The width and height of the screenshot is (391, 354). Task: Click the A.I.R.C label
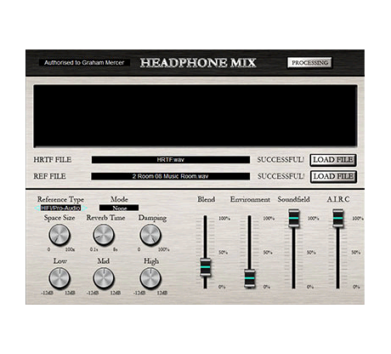pos(338,199)
